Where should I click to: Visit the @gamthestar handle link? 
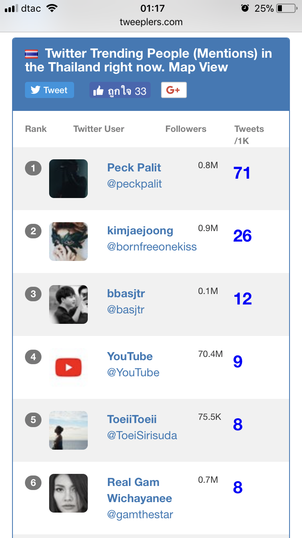(140, 515)
